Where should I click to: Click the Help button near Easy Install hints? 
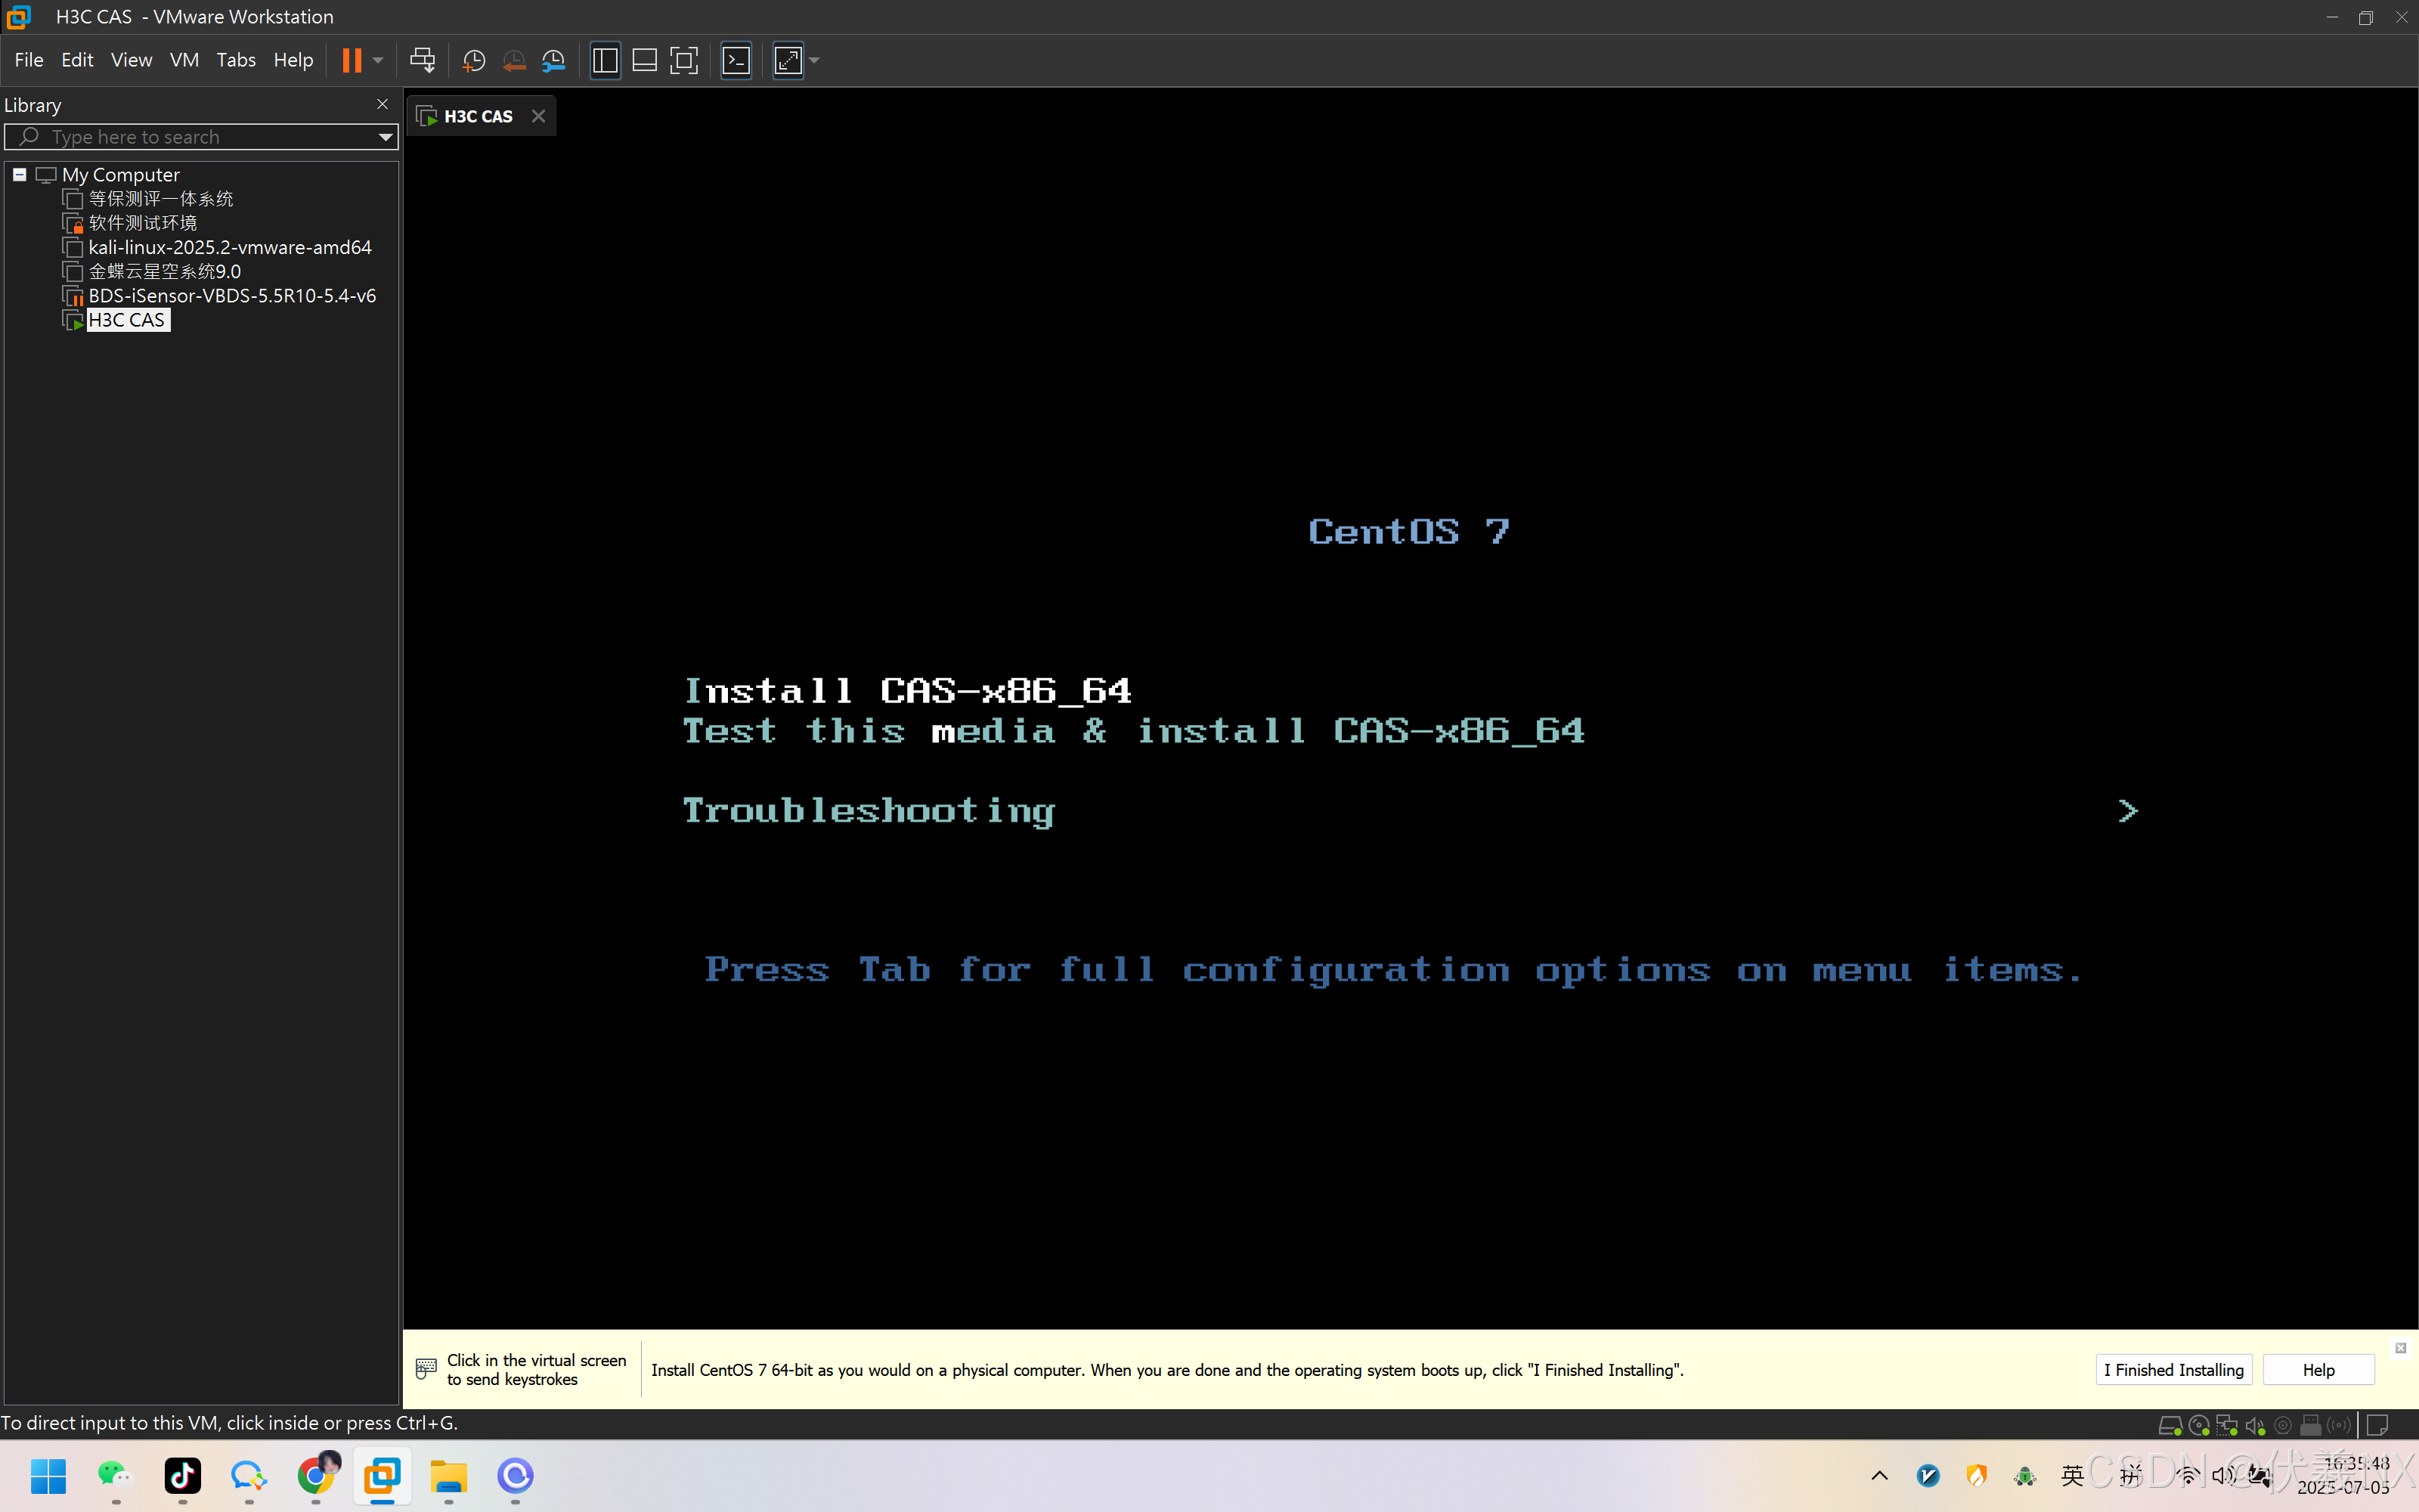click(2318, 1369)
